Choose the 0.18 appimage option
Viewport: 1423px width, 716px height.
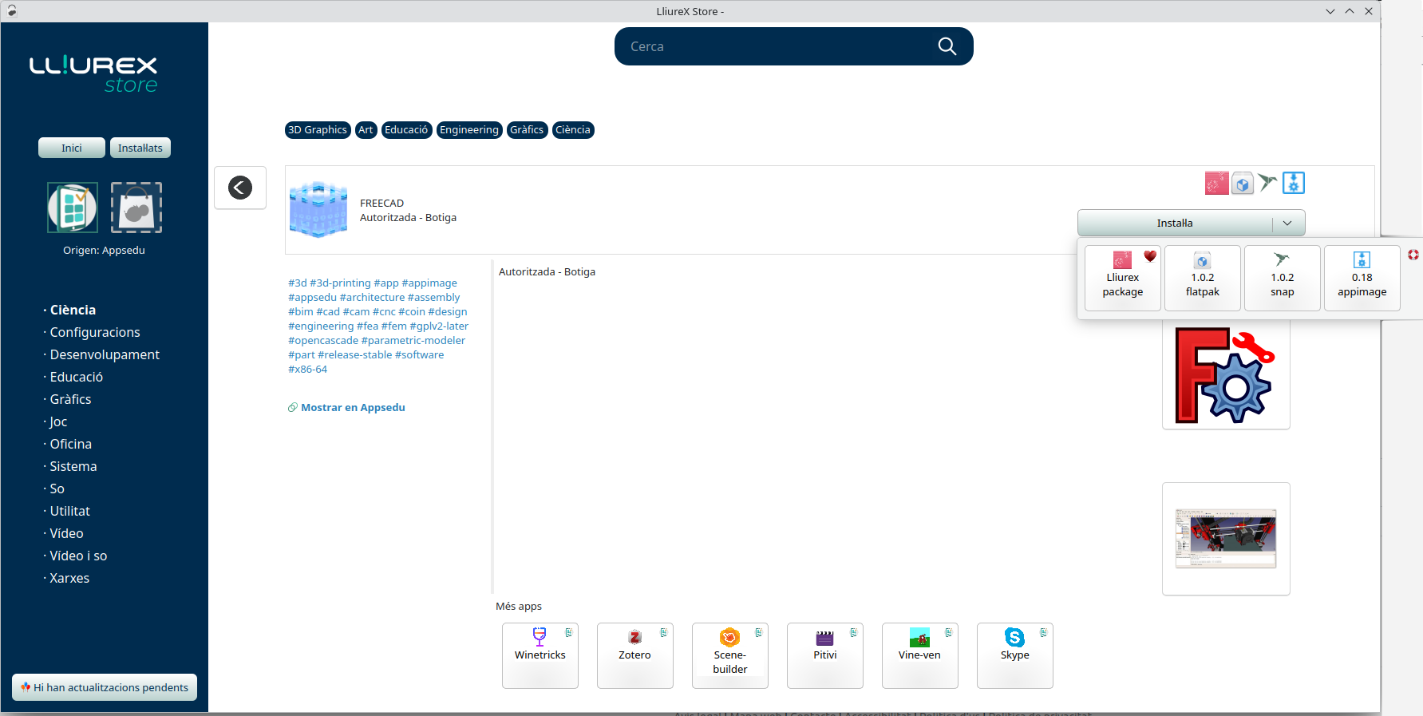click(x=1362, y=278)
